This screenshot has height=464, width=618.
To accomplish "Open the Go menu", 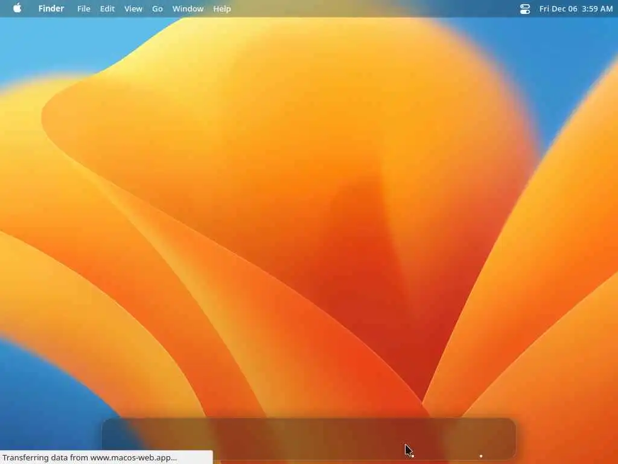I will (x=158, y=8).
